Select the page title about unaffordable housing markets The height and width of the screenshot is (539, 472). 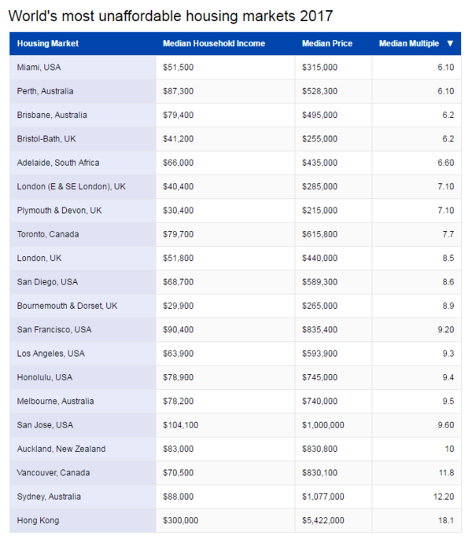click(171, 16)
